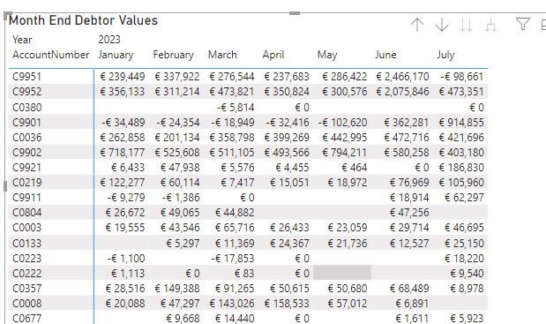Go to next level double-arrow icon
The height and width of the screenshot is (324, 546).
466,25
